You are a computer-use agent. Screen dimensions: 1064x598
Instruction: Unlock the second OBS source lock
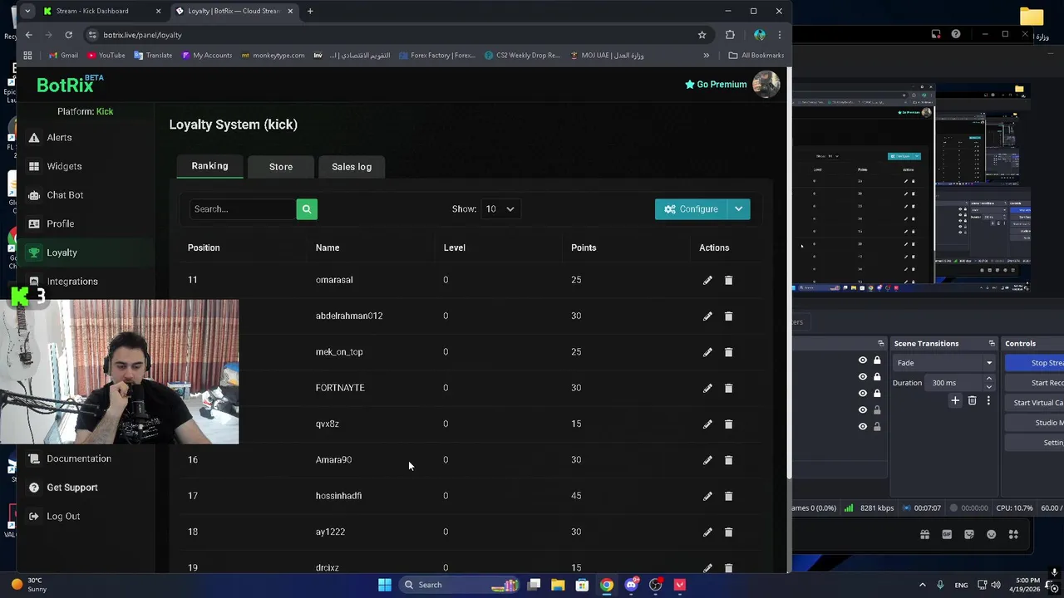[877, 377]
